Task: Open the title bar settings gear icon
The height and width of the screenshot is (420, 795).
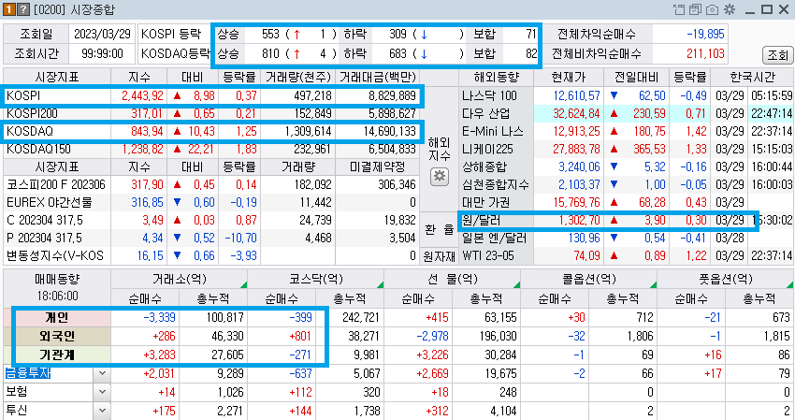Action: click(x=730, y=9)
